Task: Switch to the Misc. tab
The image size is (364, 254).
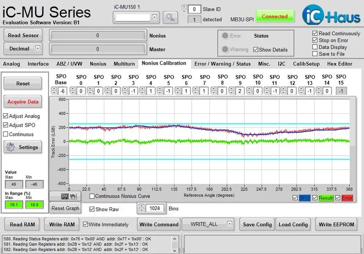Action: point(264,64)
